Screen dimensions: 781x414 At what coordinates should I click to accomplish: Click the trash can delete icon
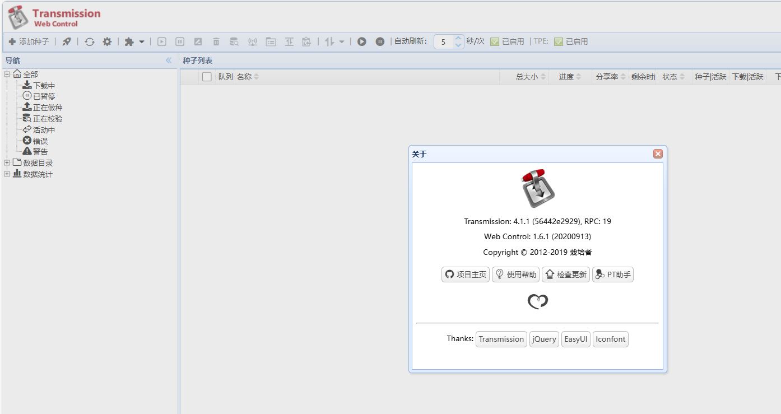216,41
